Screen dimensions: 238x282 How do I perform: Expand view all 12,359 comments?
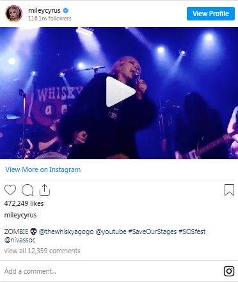[42, 251]
